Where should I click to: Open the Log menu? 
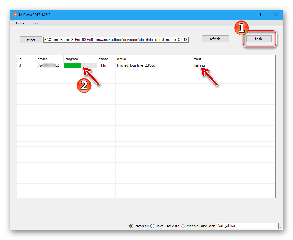click(x=34, y=23)
